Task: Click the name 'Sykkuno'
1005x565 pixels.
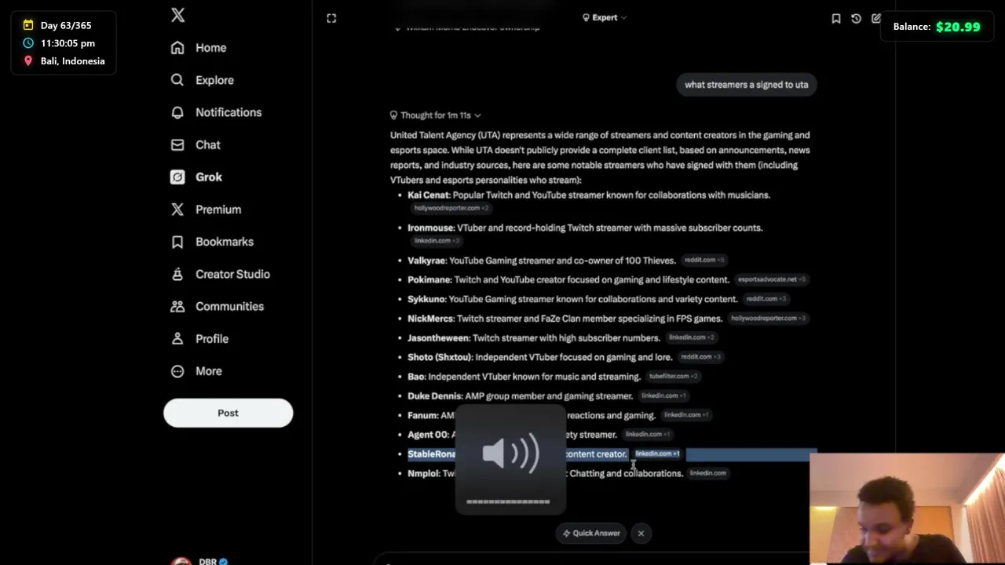Action: 426,299
